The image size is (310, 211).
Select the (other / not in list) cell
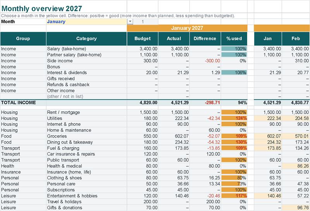pyautogui.click(x=86, y=97)
